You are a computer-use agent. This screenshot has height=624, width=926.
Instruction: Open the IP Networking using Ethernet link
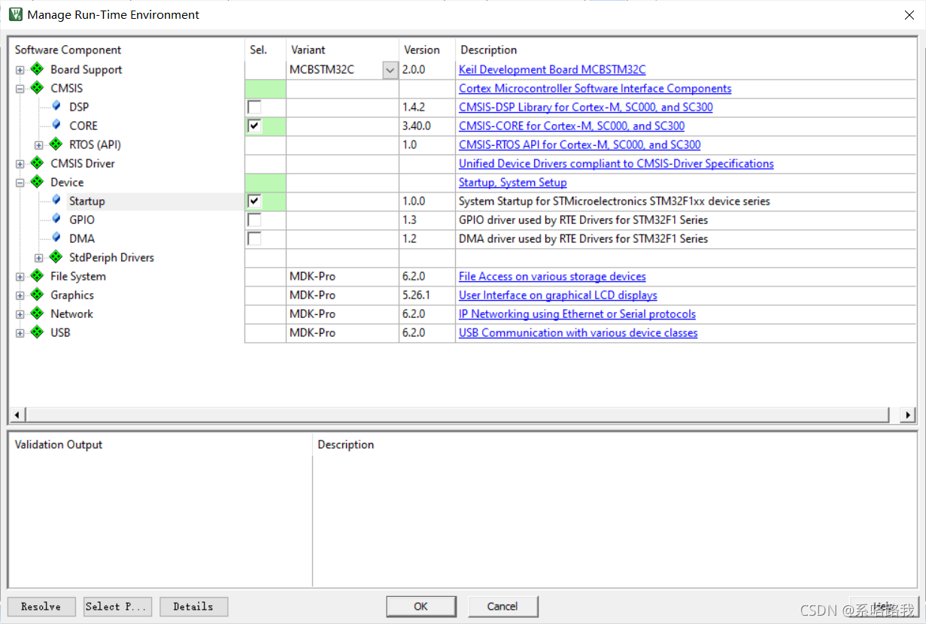(x=577, y=314)
